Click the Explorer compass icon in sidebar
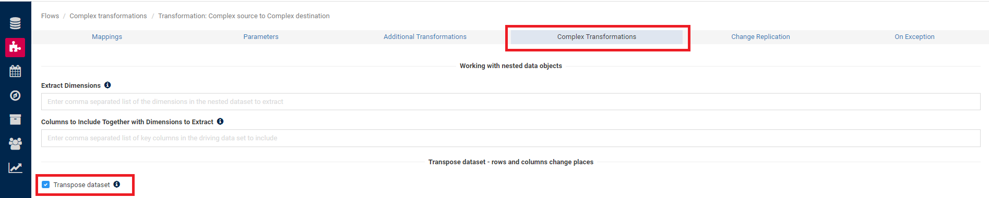The image size is (989, 198). 15,96
